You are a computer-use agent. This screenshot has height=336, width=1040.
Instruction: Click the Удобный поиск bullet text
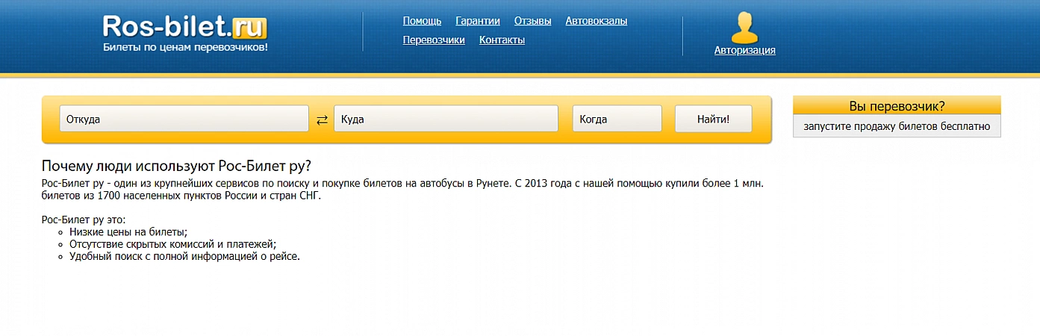coord(184,256)
